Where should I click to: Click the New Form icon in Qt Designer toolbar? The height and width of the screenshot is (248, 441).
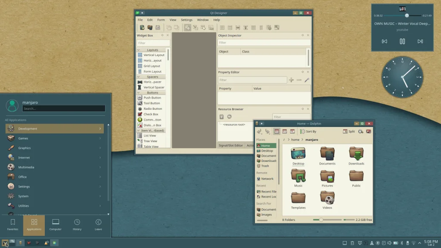(142, 28)
